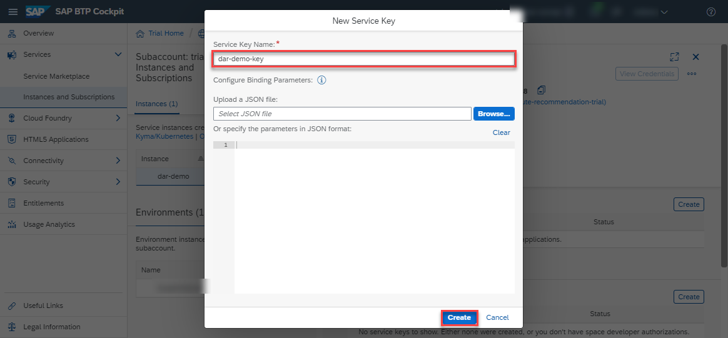This screenshot has height=338, width=728.
Task: Click the Entitlements sidebar icon
Action: pyautogui.click(x=13, y=203)
